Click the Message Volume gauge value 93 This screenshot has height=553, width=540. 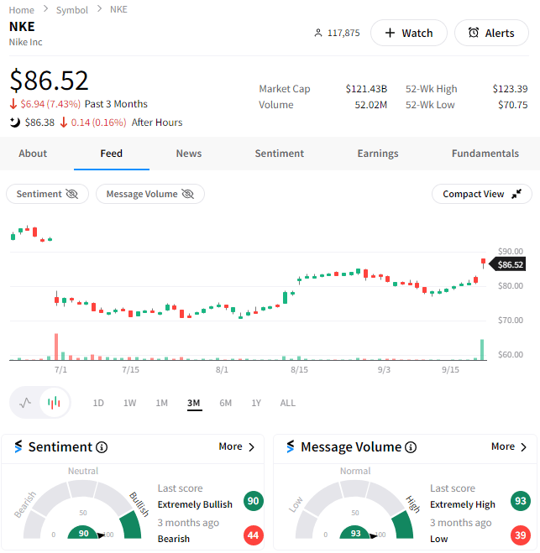[x=355, y=533]
